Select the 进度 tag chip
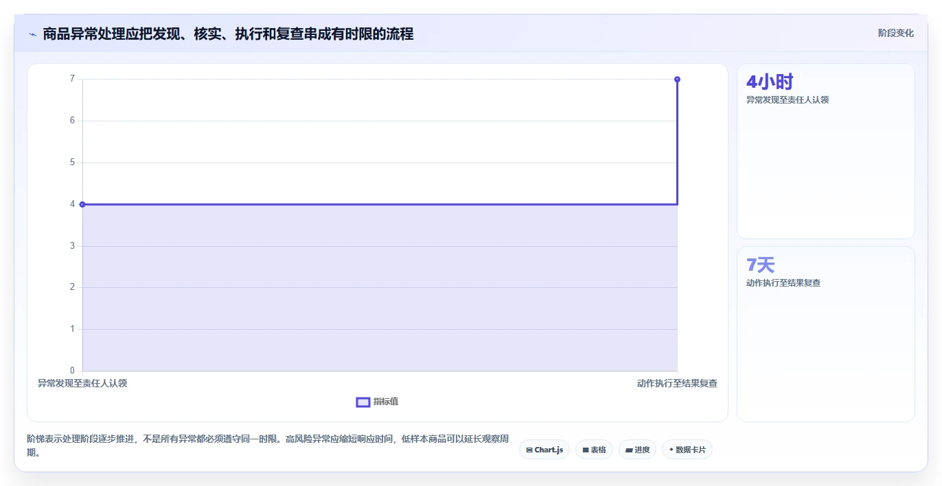The image size is (942, 486). [x=637, y=450]
